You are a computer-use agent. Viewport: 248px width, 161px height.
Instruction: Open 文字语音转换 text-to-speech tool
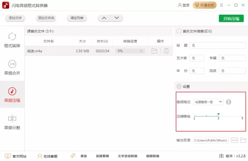point(127,156)
